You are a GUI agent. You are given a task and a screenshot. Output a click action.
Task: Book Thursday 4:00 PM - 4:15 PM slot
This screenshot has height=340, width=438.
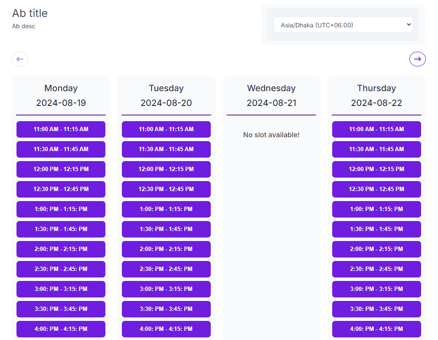[x=376, y=329]
